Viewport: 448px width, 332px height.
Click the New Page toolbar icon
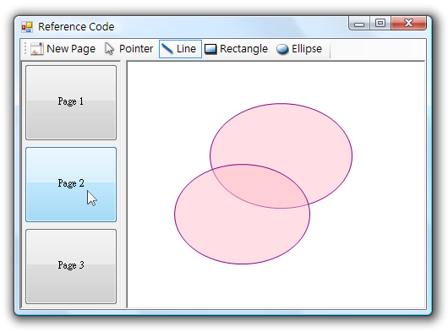click(37, 49)
